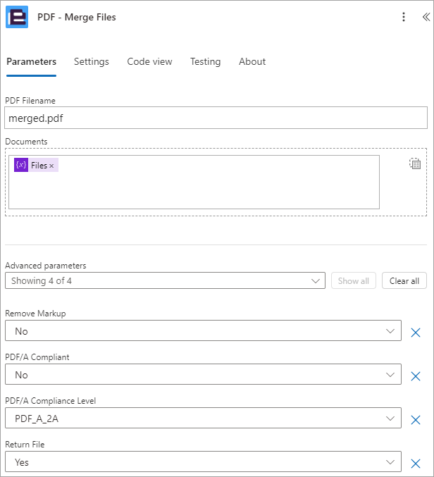Collapse the panel with the double chevron

tap(426, 17)
